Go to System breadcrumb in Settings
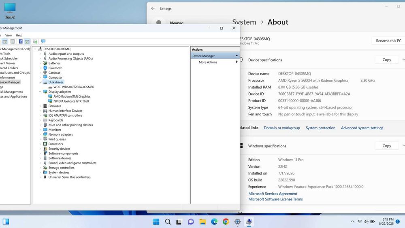Image resolution: width=405 pixels, height=228 pixels. coord(244,22)
